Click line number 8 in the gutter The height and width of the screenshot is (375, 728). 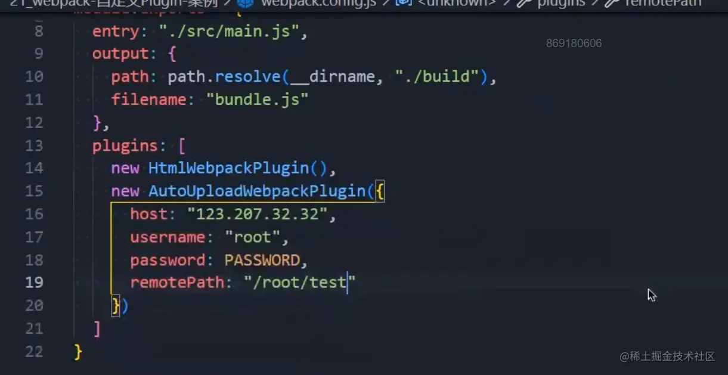point(39,31)
